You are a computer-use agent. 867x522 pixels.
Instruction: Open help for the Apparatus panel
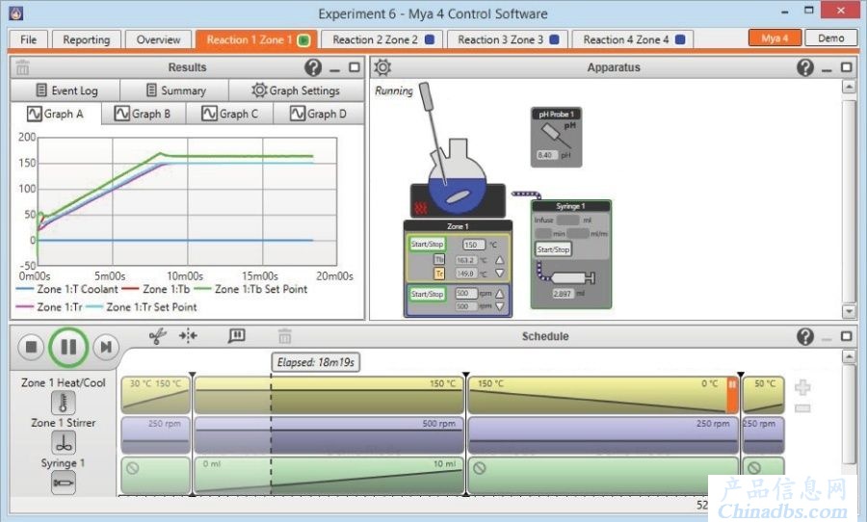tap(805, 67)
